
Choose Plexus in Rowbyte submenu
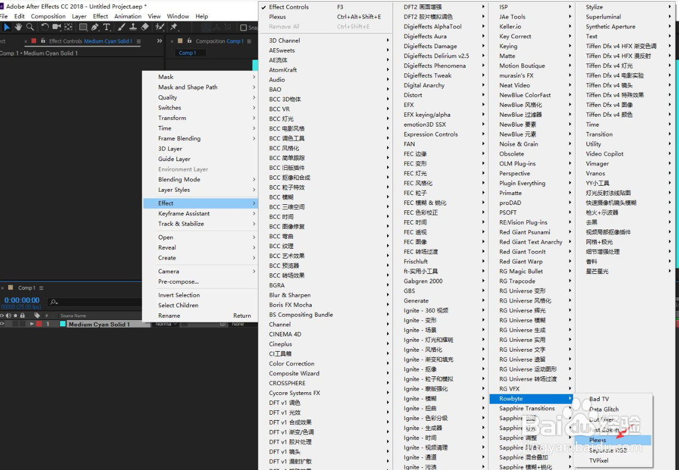[613, 440]
